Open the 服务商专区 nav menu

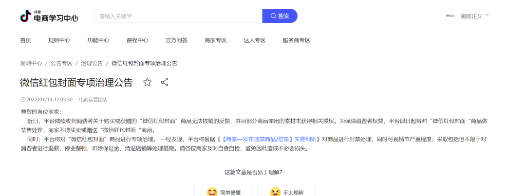297,40
